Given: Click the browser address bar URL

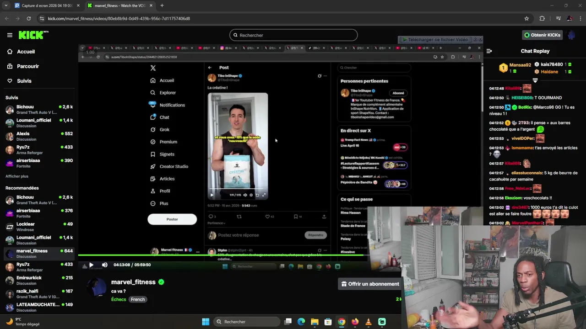Looking at the screenshot, I should click(x=119, y=18).
